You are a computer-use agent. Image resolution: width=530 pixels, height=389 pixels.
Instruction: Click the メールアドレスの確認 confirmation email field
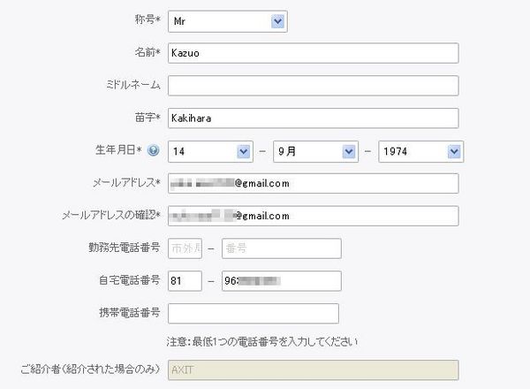point(313,216)
